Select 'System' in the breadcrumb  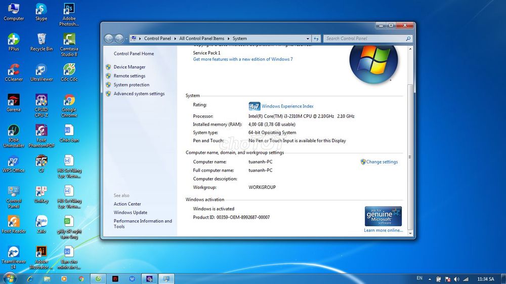[239, 38]
